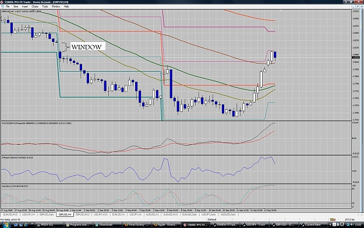This screenshot has width=364, height=228.
Task: Click the Default profile in status bar
Action: coord(212,219)
